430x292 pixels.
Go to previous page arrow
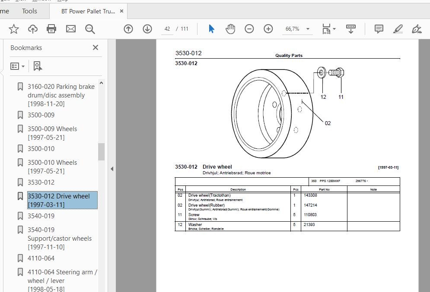tap(128, 29)
